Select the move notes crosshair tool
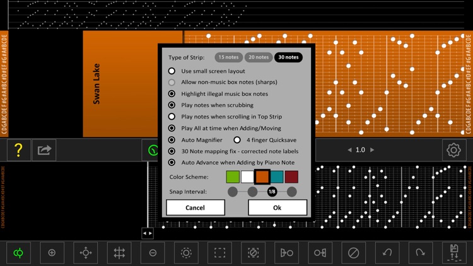 pos(86,253)
